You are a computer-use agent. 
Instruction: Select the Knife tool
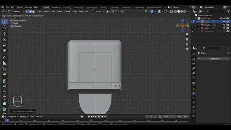tap(4, 98)
